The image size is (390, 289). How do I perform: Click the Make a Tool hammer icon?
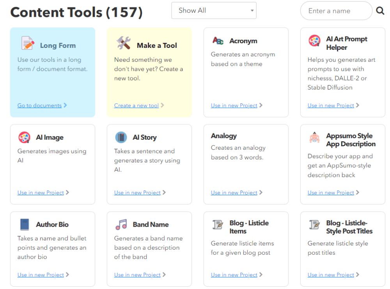(x=124, y=43)
